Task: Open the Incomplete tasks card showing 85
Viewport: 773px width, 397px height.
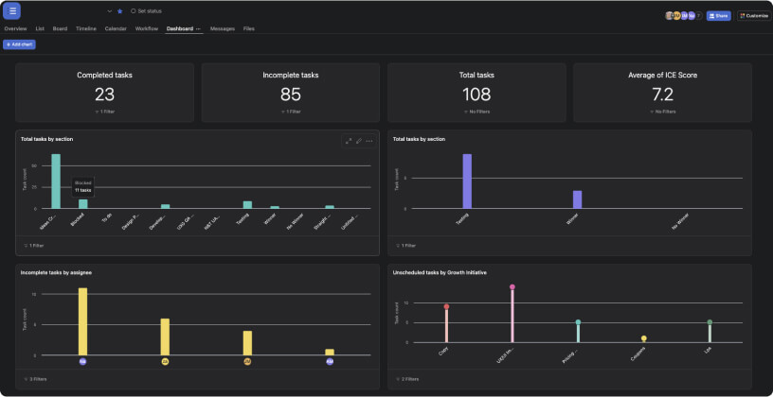Action: tap(291, 93)
